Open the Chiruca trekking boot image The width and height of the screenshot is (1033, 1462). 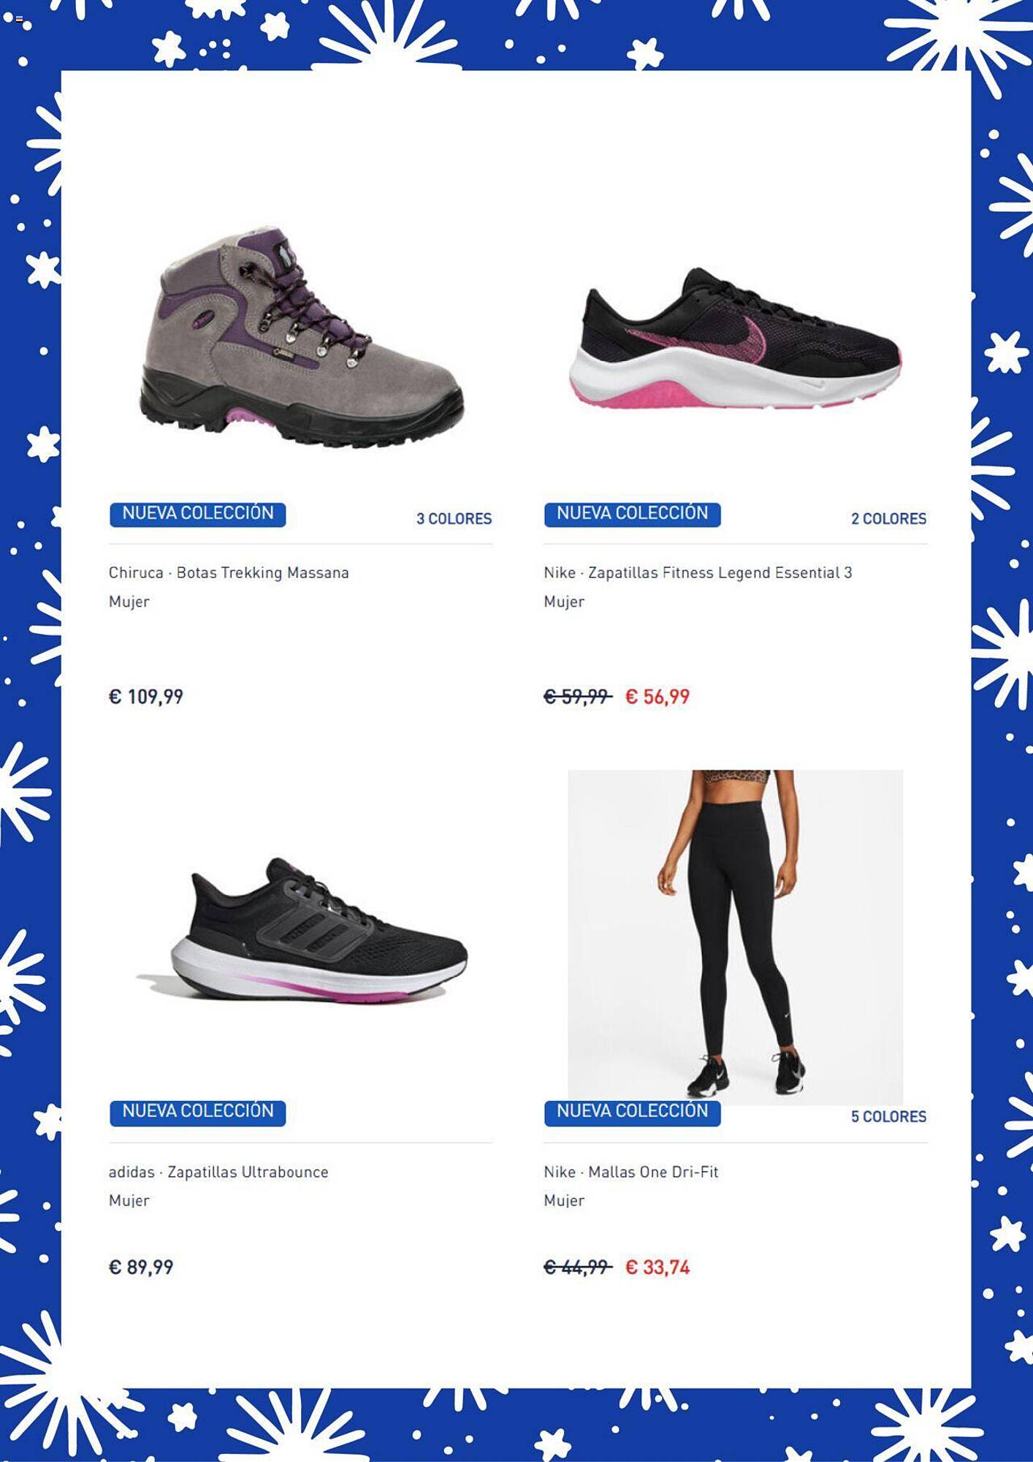[x=301, y=337]
